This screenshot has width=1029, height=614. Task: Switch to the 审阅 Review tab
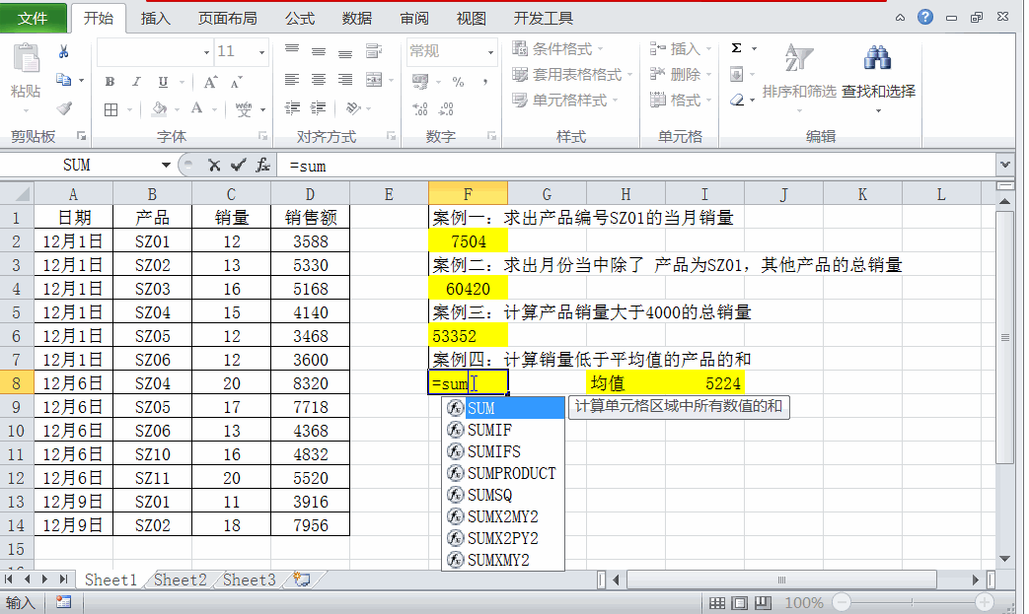pyautogui.click(x=414, y=18)
